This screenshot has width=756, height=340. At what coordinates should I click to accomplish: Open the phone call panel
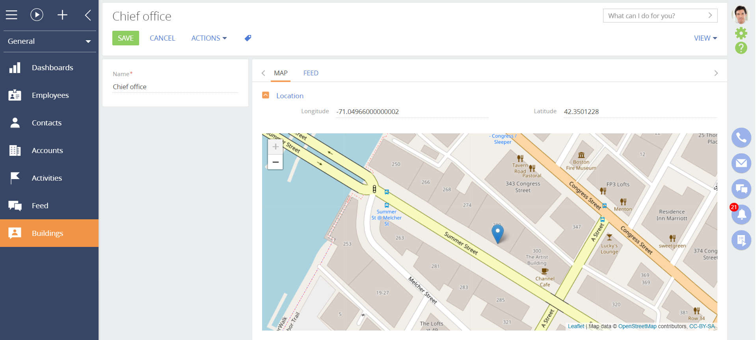[741, 138]
